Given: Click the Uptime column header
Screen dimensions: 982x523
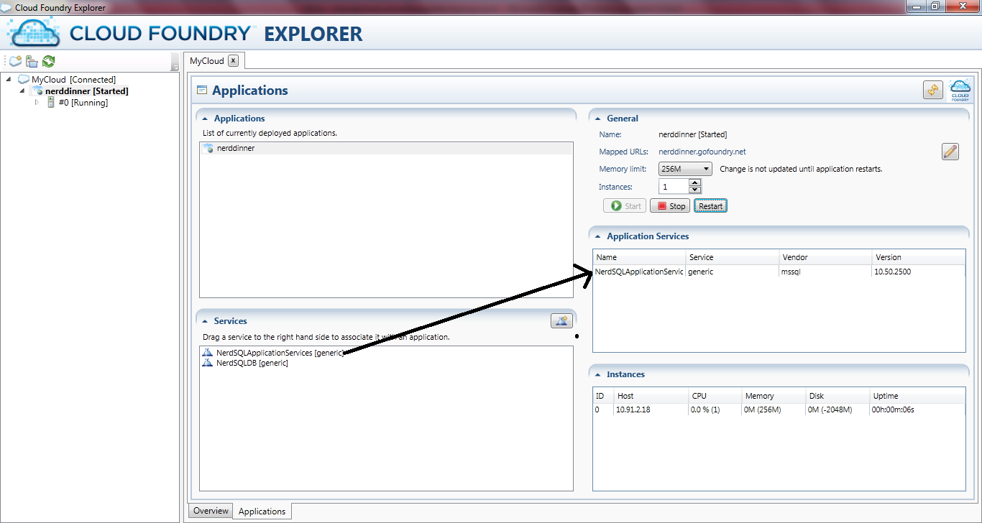Looking at the screenshot, I should (x=917, y=396).
